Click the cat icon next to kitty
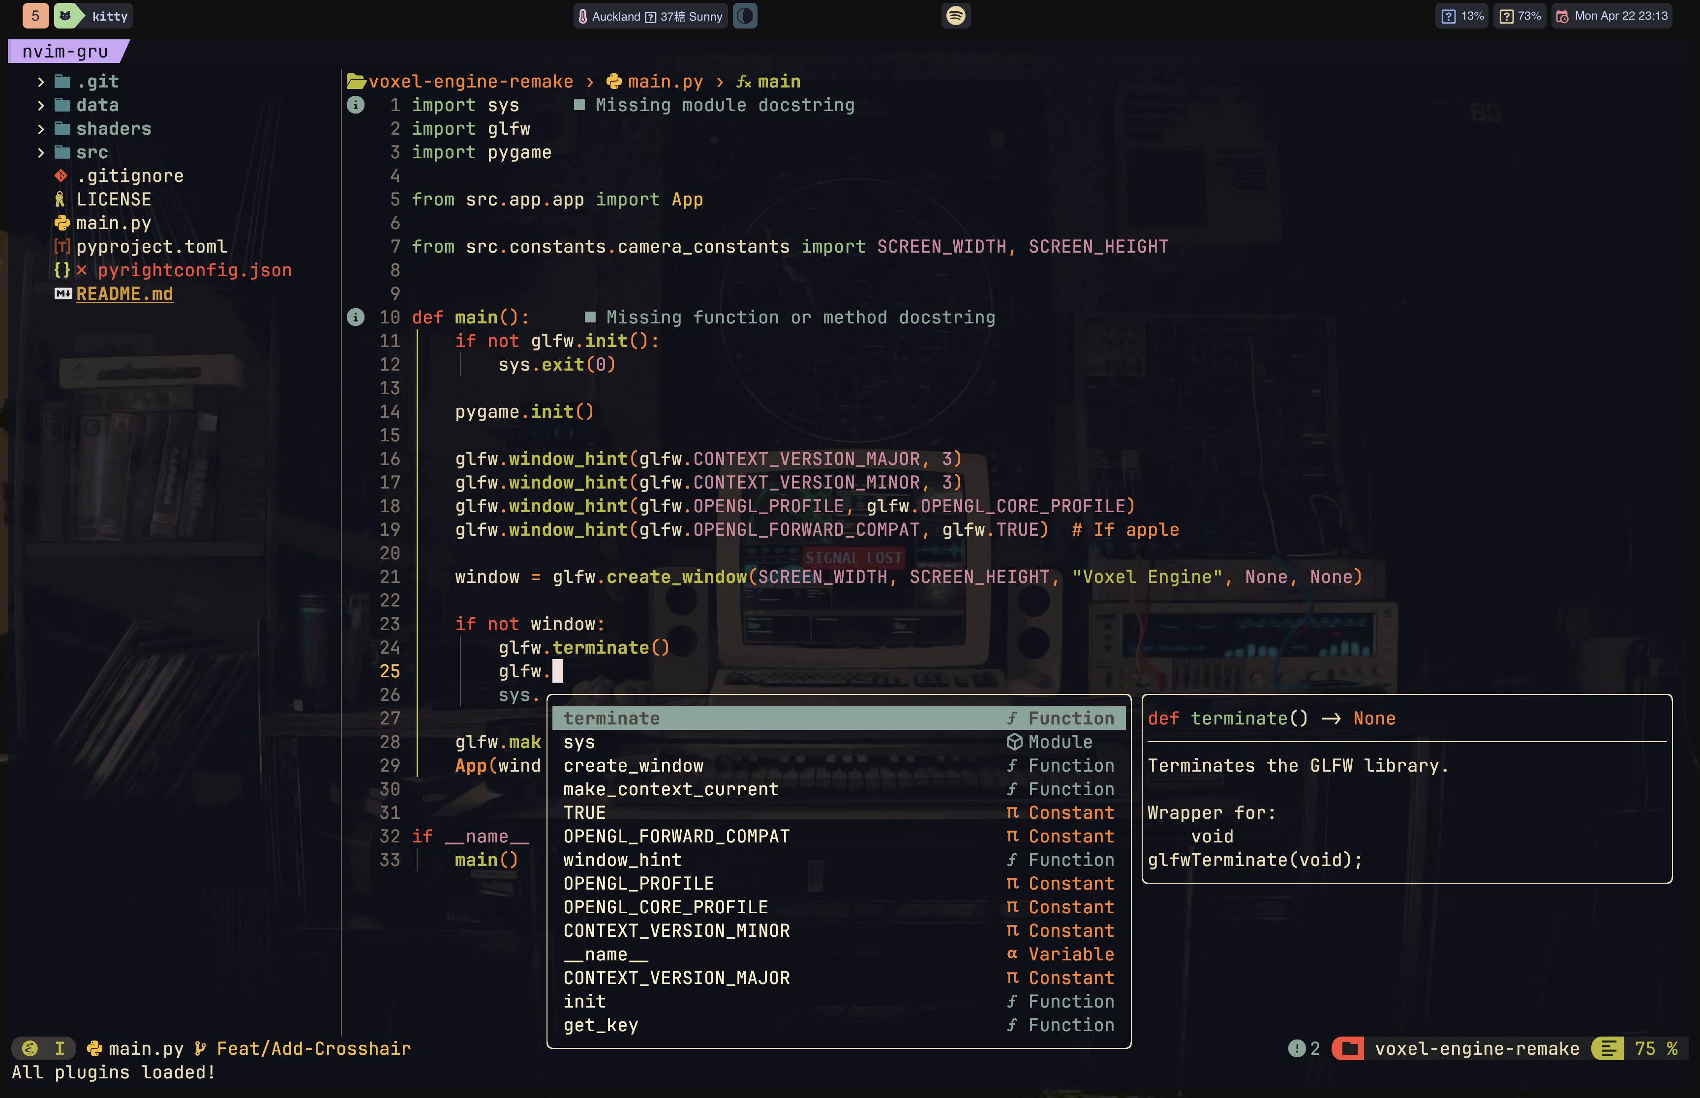This screenshot has width=1700, height=1098. [65, 16]
